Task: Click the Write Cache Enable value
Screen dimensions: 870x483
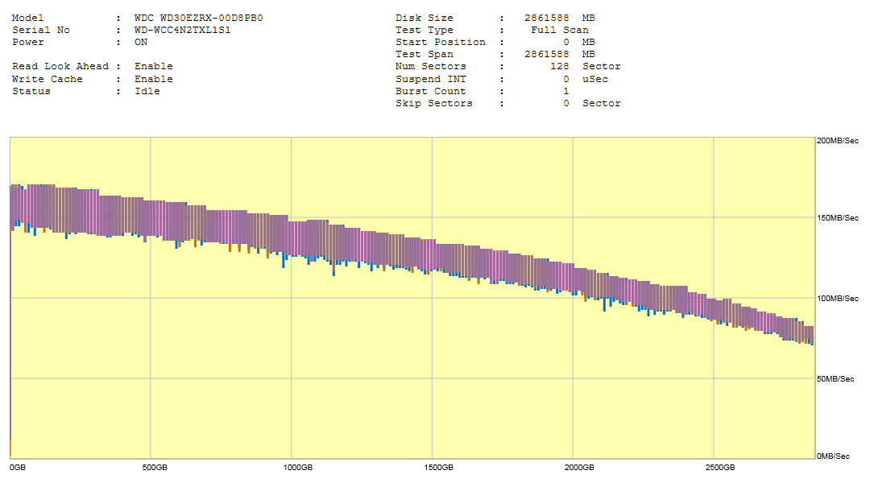Action: (x=153, y=79)
